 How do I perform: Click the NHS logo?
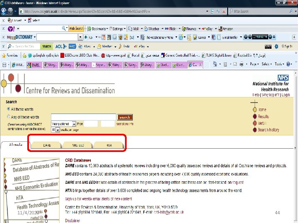coord(283,77)
